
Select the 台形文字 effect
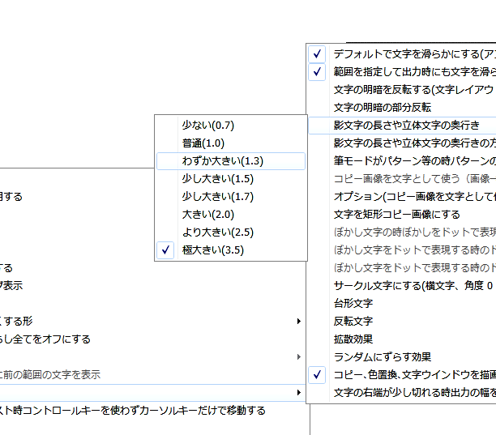[353, 304]
